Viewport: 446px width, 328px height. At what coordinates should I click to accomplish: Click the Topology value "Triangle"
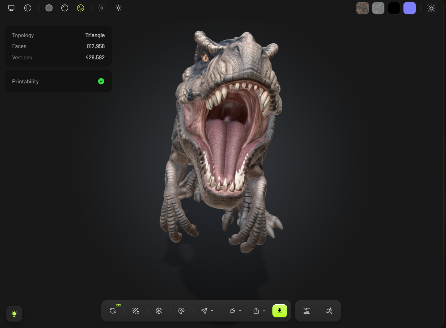[x=95, y=35]
